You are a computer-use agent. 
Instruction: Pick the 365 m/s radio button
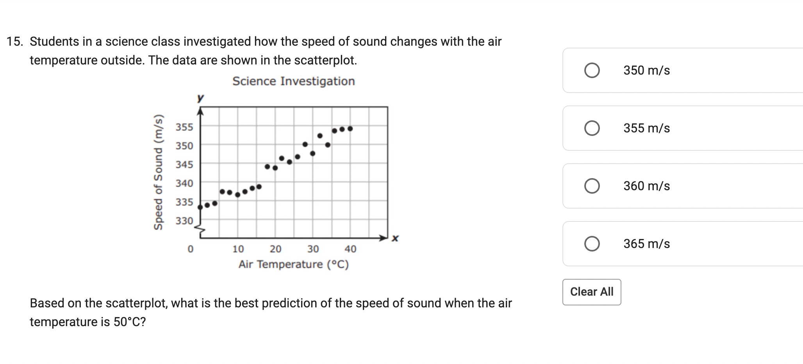coord(592,244)
